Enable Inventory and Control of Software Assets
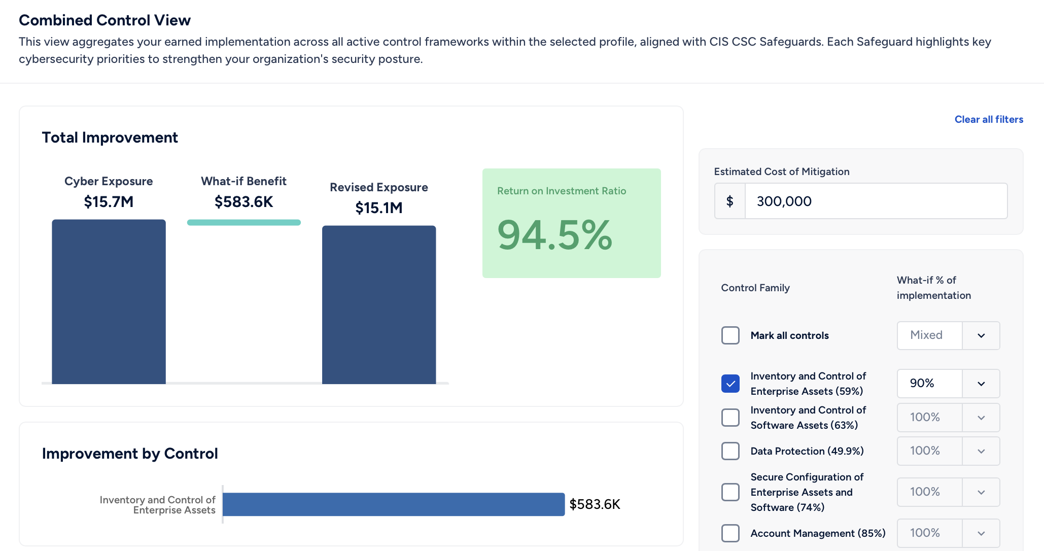Viewport: 1044px width, 551px height. click(x=730, y=418)
